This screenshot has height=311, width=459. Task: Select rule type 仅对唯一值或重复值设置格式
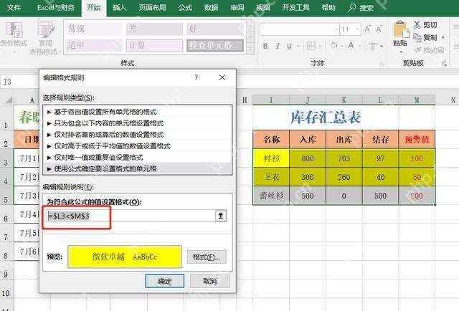[137, 158]
